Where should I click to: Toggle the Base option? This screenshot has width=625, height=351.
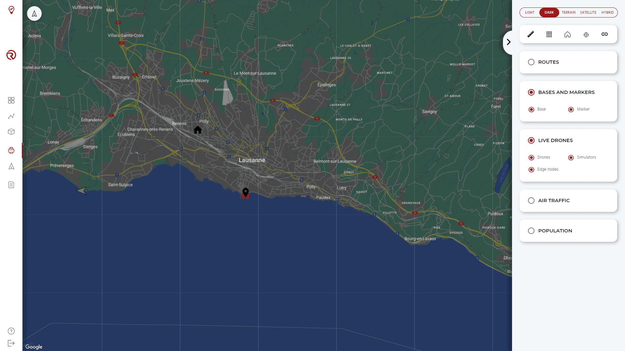(x=531, y=110)
